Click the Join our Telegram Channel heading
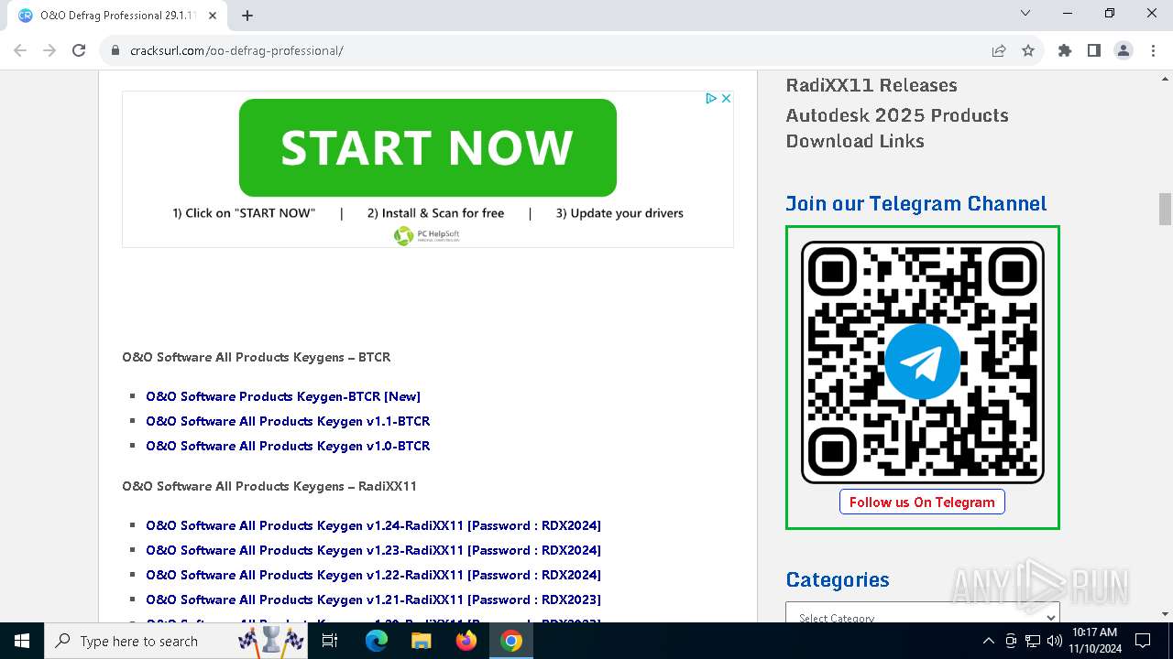This screenshot has width=1173, height=659. coord(915,203)
